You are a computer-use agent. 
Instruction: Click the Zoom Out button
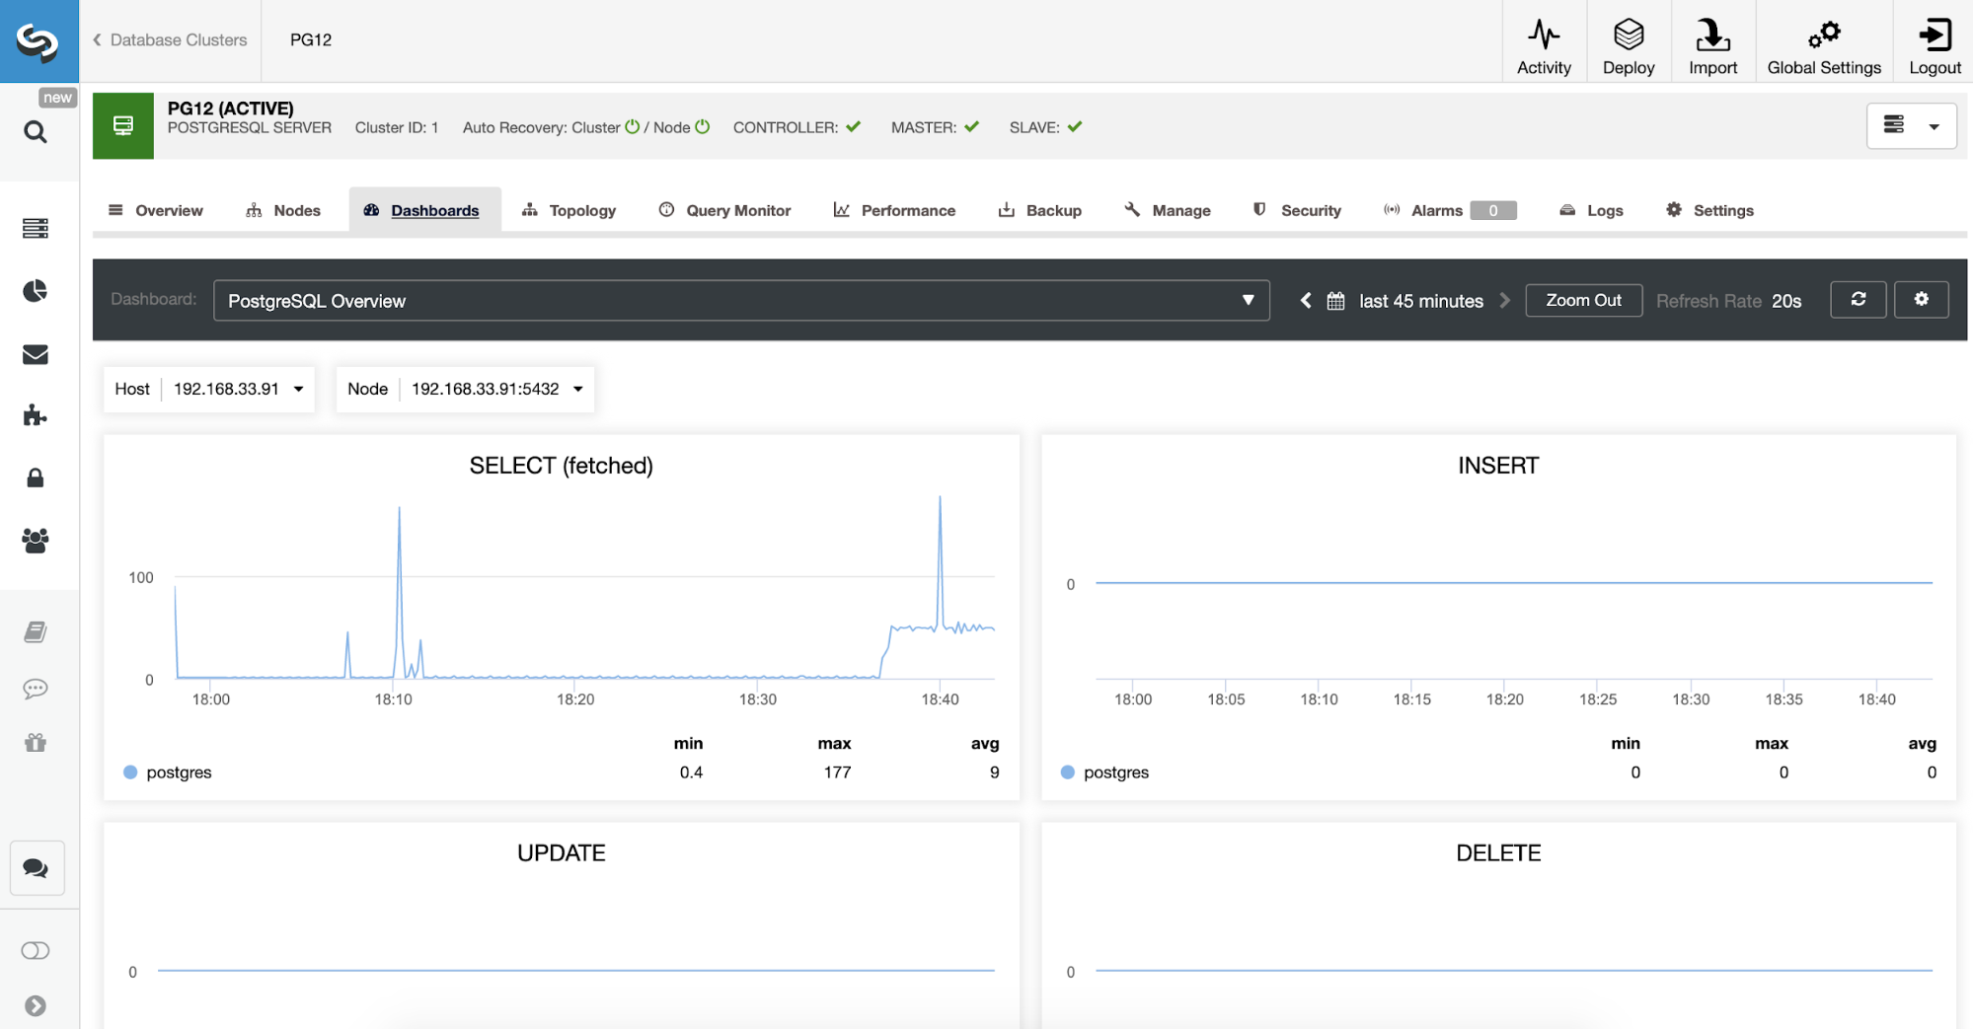[x=1583, y=300]
